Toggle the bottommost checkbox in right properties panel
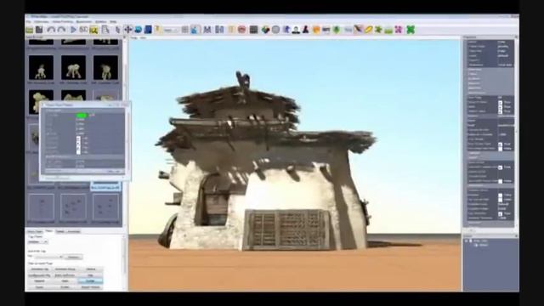This screenshot has height=306, width=544. click(501, 214)
